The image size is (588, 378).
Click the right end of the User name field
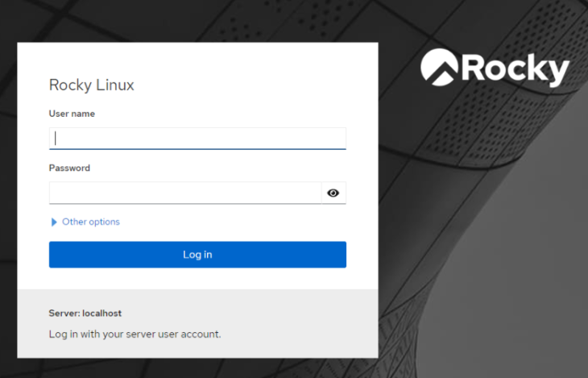[x=334, y=138]
